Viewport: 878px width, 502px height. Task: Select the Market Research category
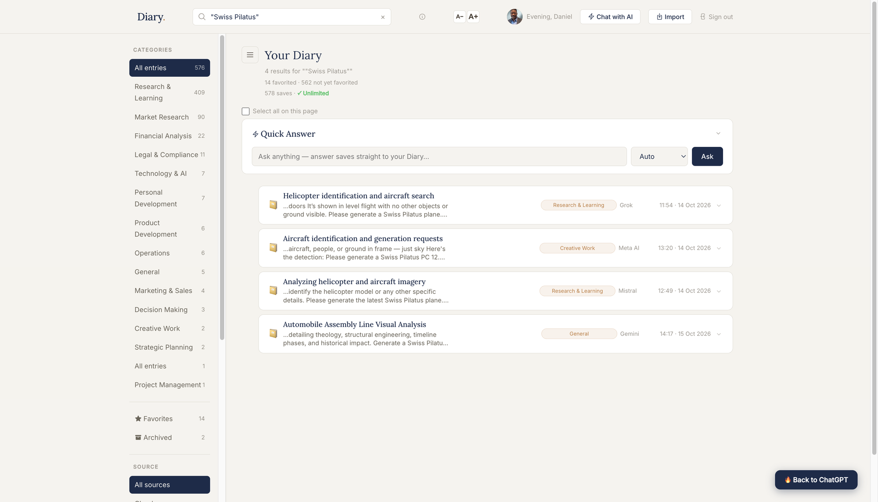[169, 117]
